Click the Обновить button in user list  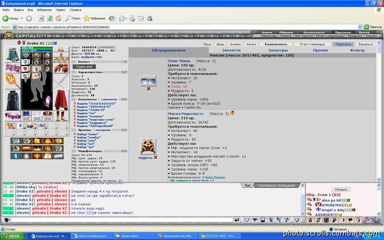pyautogui.click(x=341, y=189)
